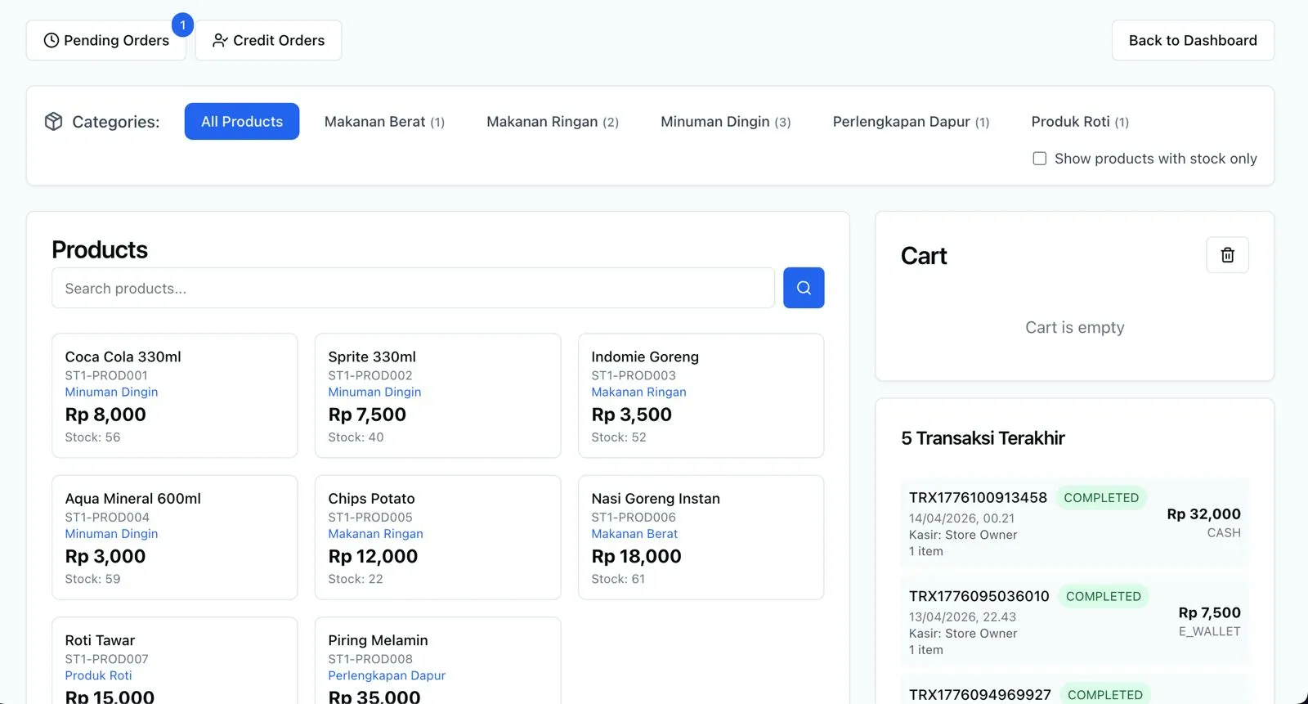Select the All Products category
This screenshot has height=704, width=1308.
[x=241, y=122]
